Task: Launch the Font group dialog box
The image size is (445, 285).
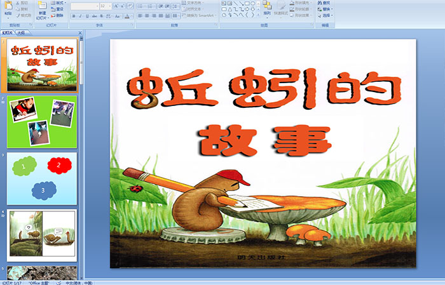Action: click(132, 25)
